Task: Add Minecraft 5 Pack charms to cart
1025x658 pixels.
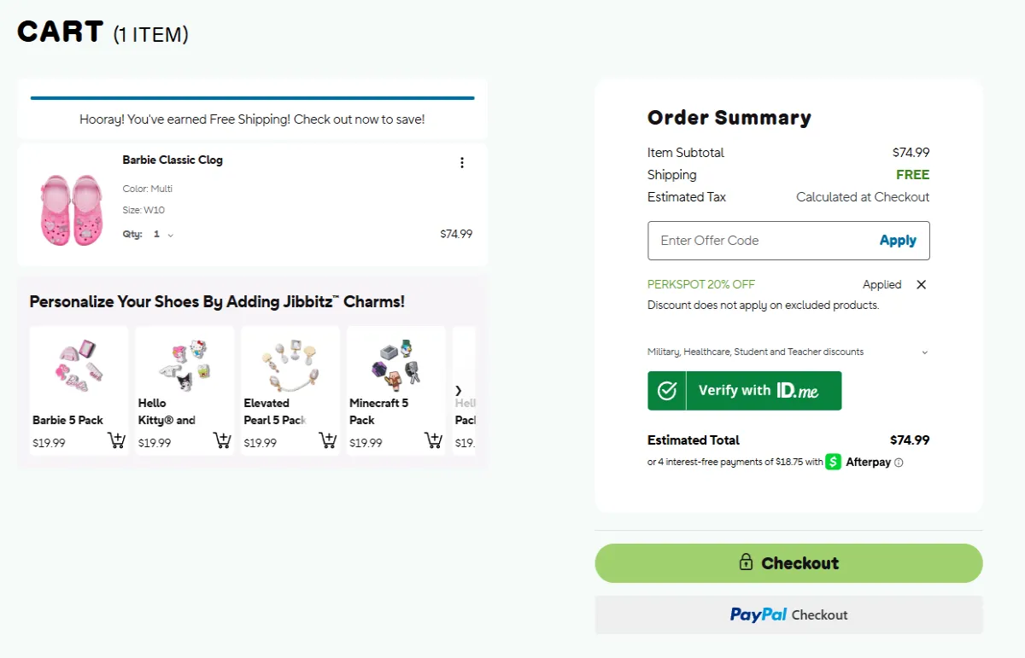Action: click(x=433, y=440)
